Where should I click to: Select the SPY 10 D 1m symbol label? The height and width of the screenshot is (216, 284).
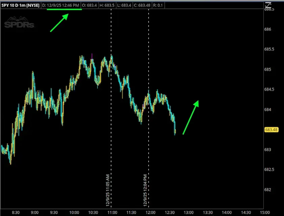click(x=20, y=5)
